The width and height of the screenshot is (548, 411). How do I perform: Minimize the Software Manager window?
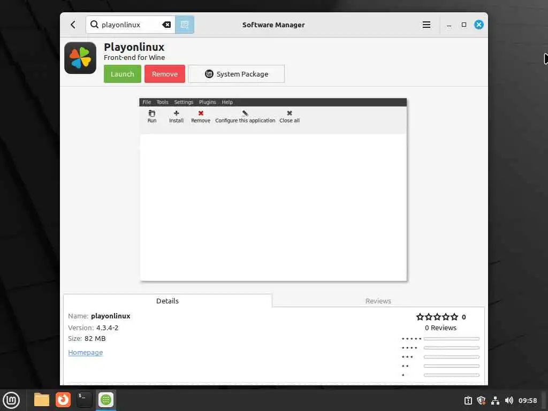449,25
